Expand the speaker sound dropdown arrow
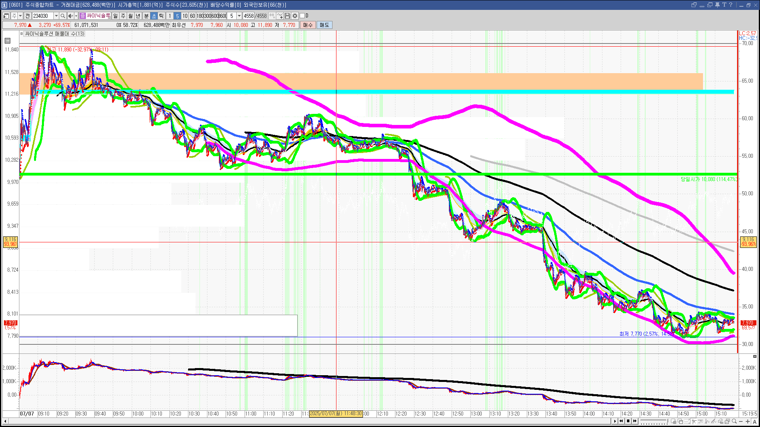The height and width of the screenshot is (427, 760). pos(76,16)
